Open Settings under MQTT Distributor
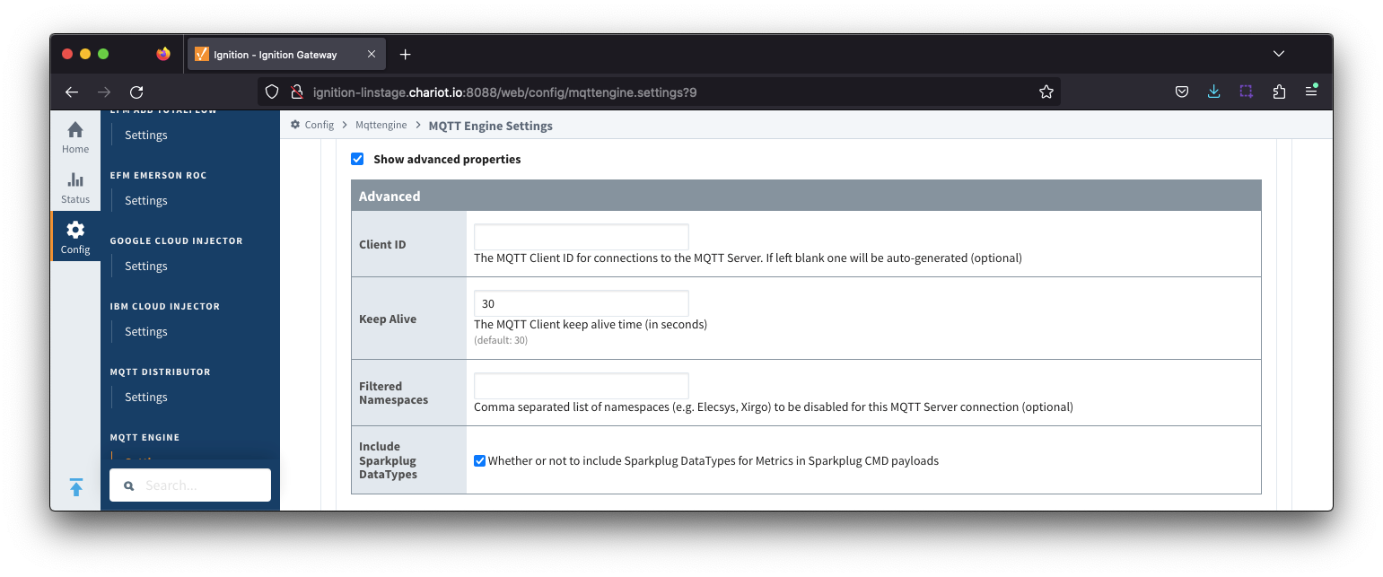 (x=146, y=397)
